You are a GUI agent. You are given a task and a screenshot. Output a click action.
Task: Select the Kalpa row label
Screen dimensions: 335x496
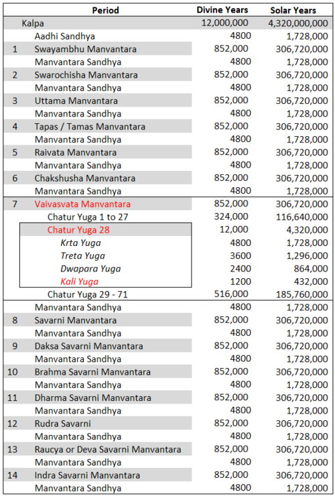[x=33, y=23]
